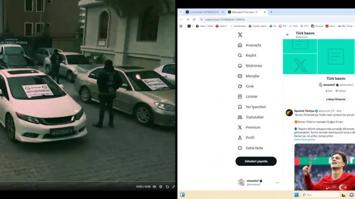Click the X logo above Anasayfa
The width and height of the screenshot is (355, 199).
(240, 34)
